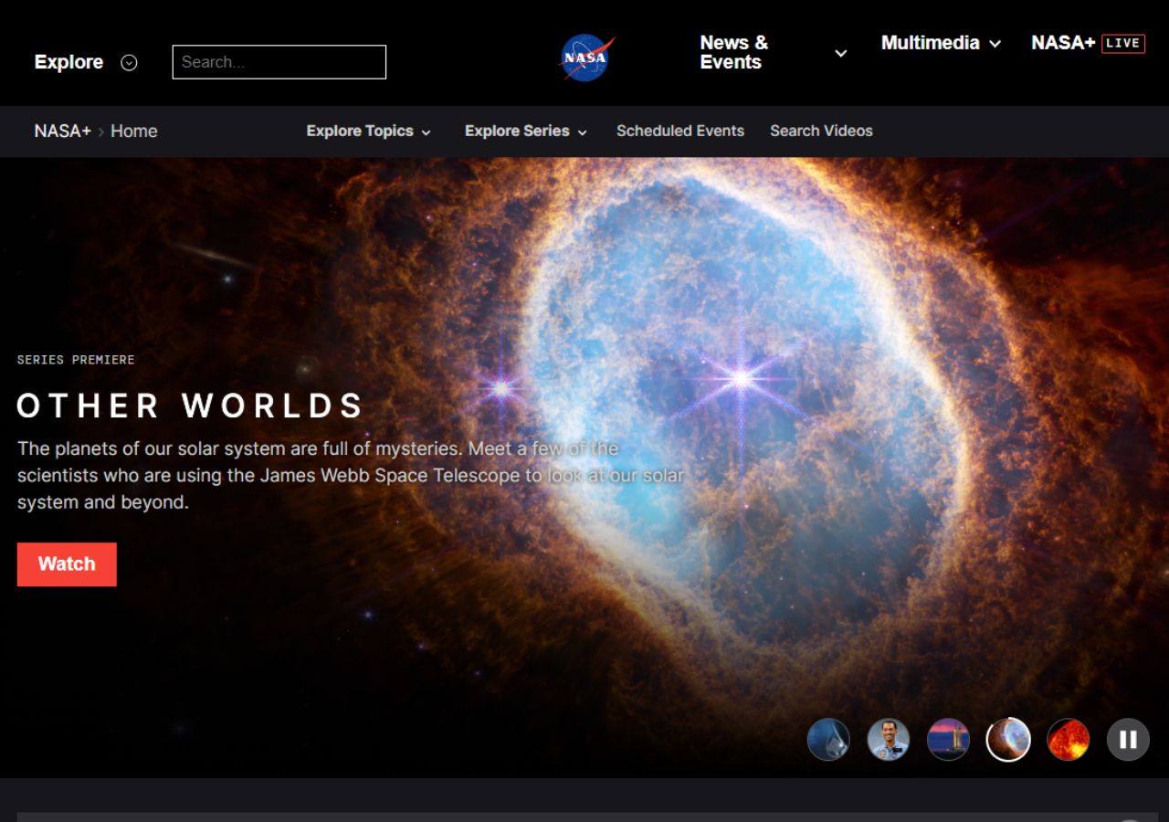
Task: Select the water droplet episode icon
Action: pos(829,739)
